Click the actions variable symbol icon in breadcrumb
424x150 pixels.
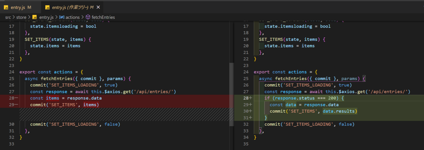(61, 17)
